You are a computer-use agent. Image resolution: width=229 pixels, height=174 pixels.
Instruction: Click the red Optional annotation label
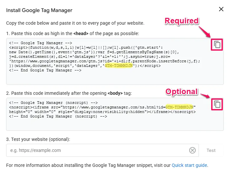click(x=181, y=92)
